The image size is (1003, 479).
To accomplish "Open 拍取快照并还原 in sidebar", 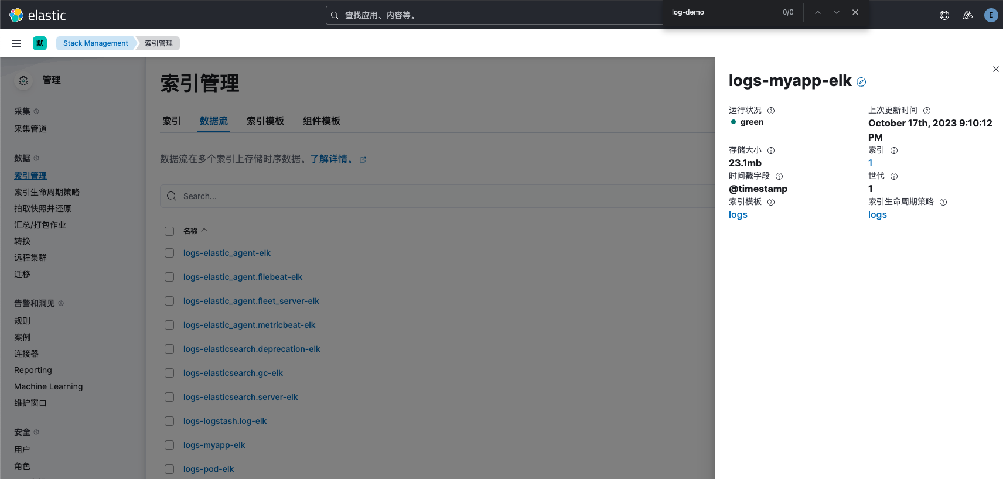I will (x=43, y=208).
